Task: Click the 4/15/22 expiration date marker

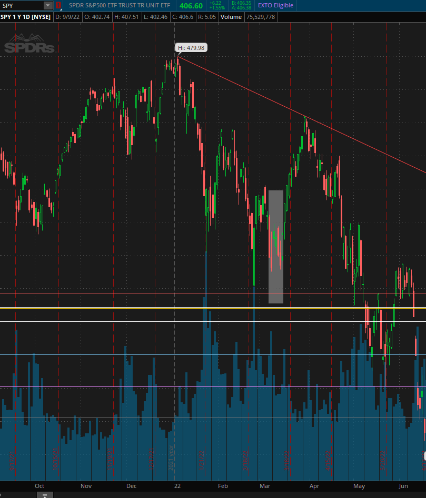Action: [x=328, y=461]
